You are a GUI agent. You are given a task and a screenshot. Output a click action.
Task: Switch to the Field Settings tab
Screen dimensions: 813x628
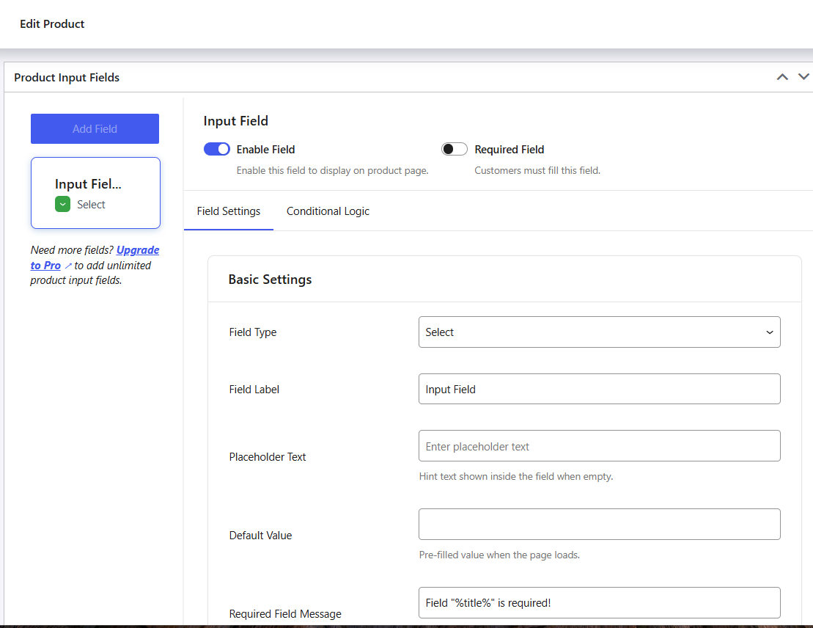coord(229,211)
